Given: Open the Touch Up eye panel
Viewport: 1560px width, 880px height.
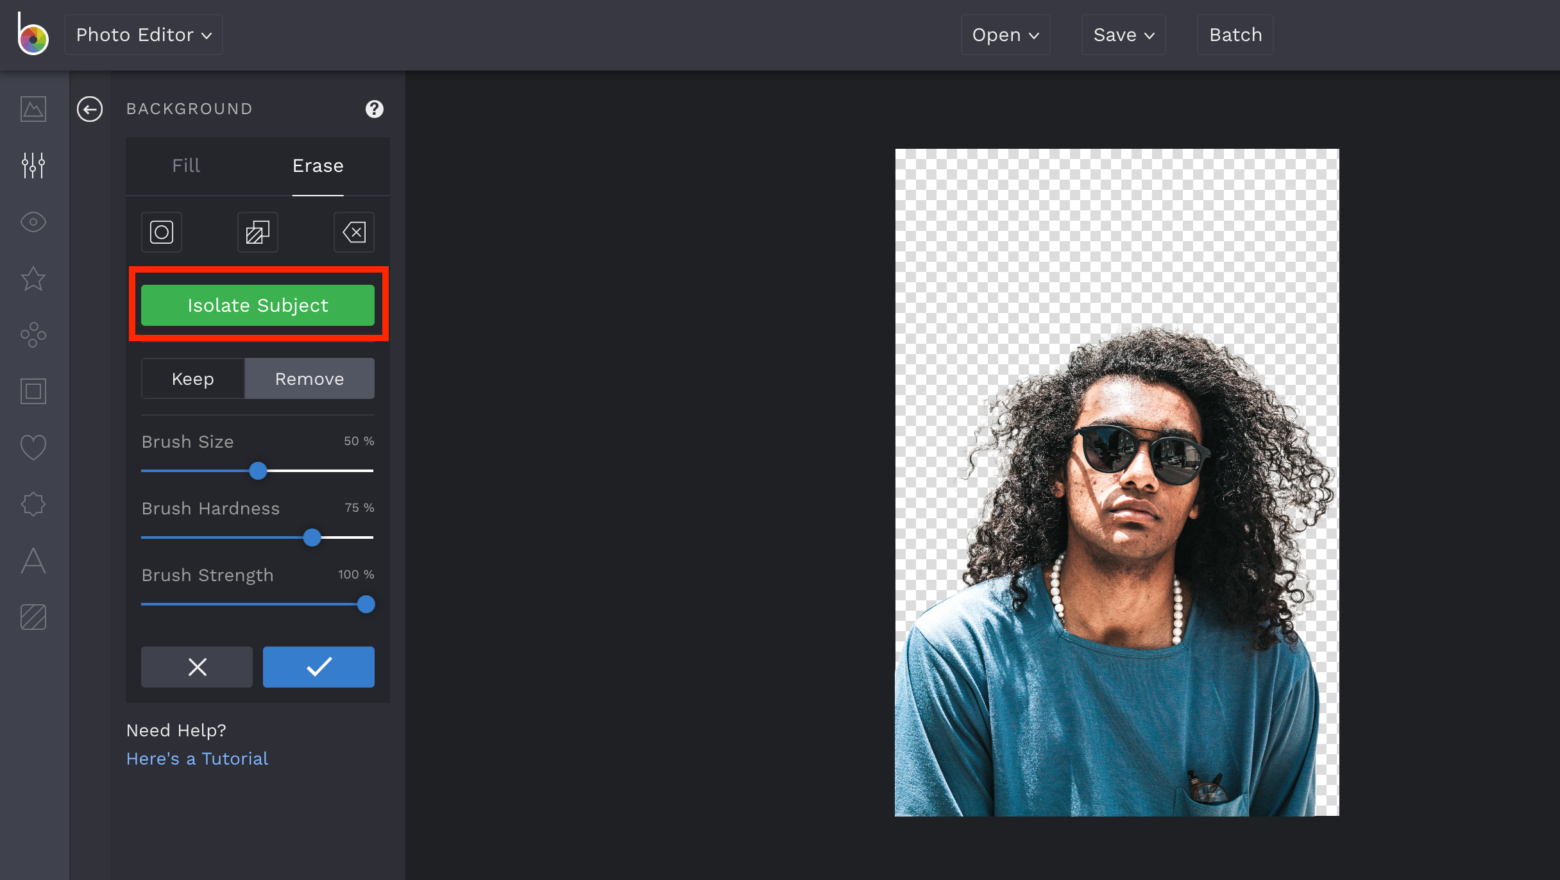Looking at the screenshot, I should point(33,222).
